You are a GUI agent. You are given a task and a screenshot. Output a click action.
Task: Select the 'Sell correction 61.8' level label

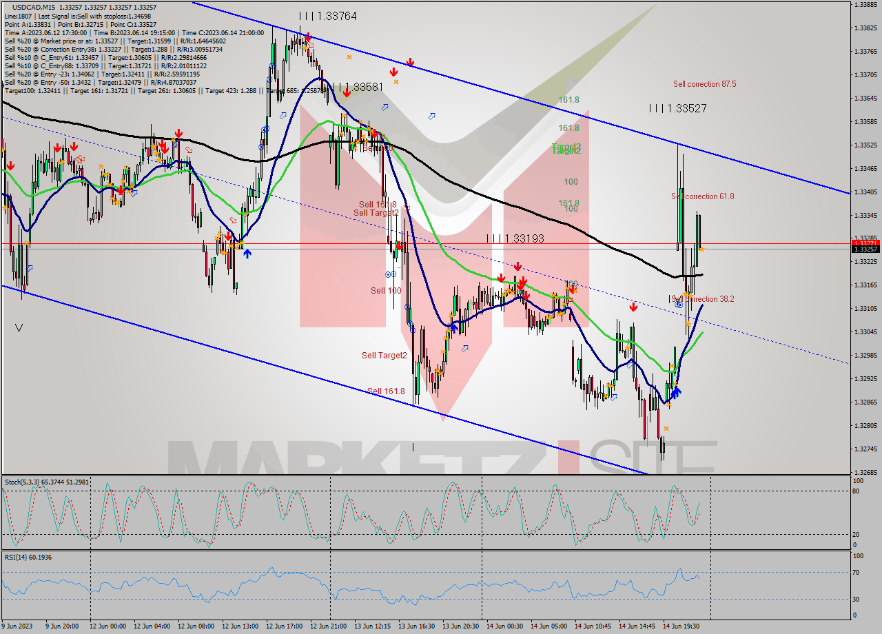(x=703, y=196)
